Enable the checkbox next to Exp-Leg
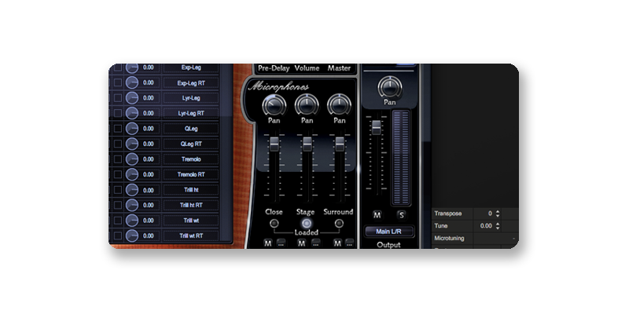 coord(117,68)
